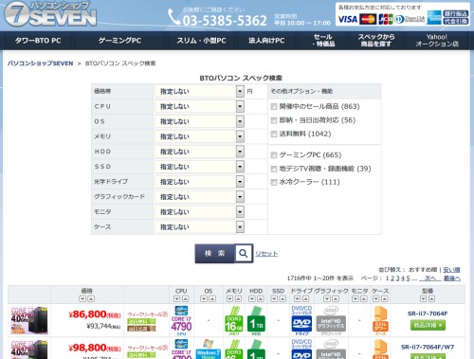Click the up sort arrow under OS column
This screenshot has width=474, height=359.
(212, 298)
